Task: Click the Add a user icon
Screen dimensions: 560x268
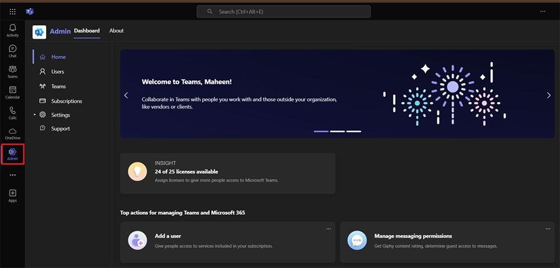Action: pyautogui.click(x=138, y=240)
